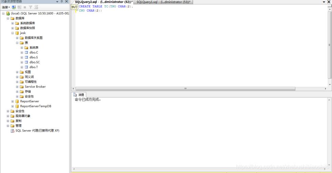Click the editor horizontal scrollbar right arrow
Screen dimensions: 332x173
coord(326,89)
